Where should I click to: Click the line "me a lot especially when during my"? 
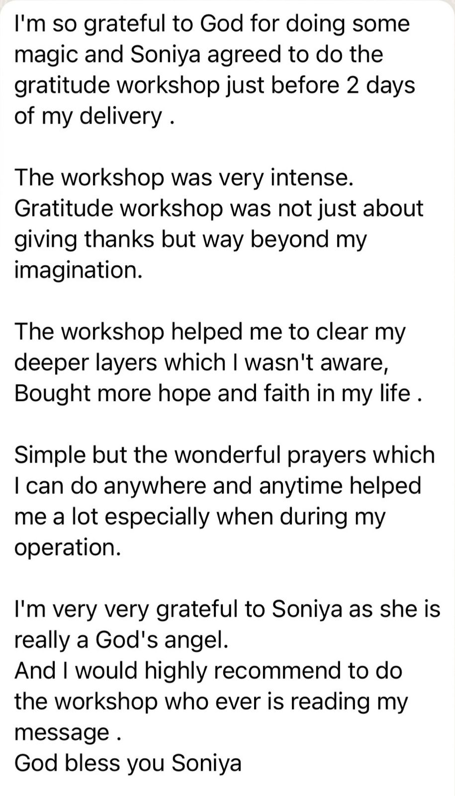click(x=200, y=517)
